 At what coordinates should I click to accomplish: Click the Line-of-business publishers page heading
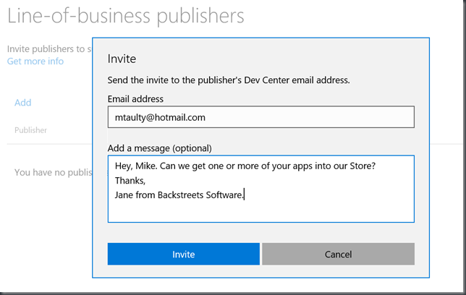point(126,16)
